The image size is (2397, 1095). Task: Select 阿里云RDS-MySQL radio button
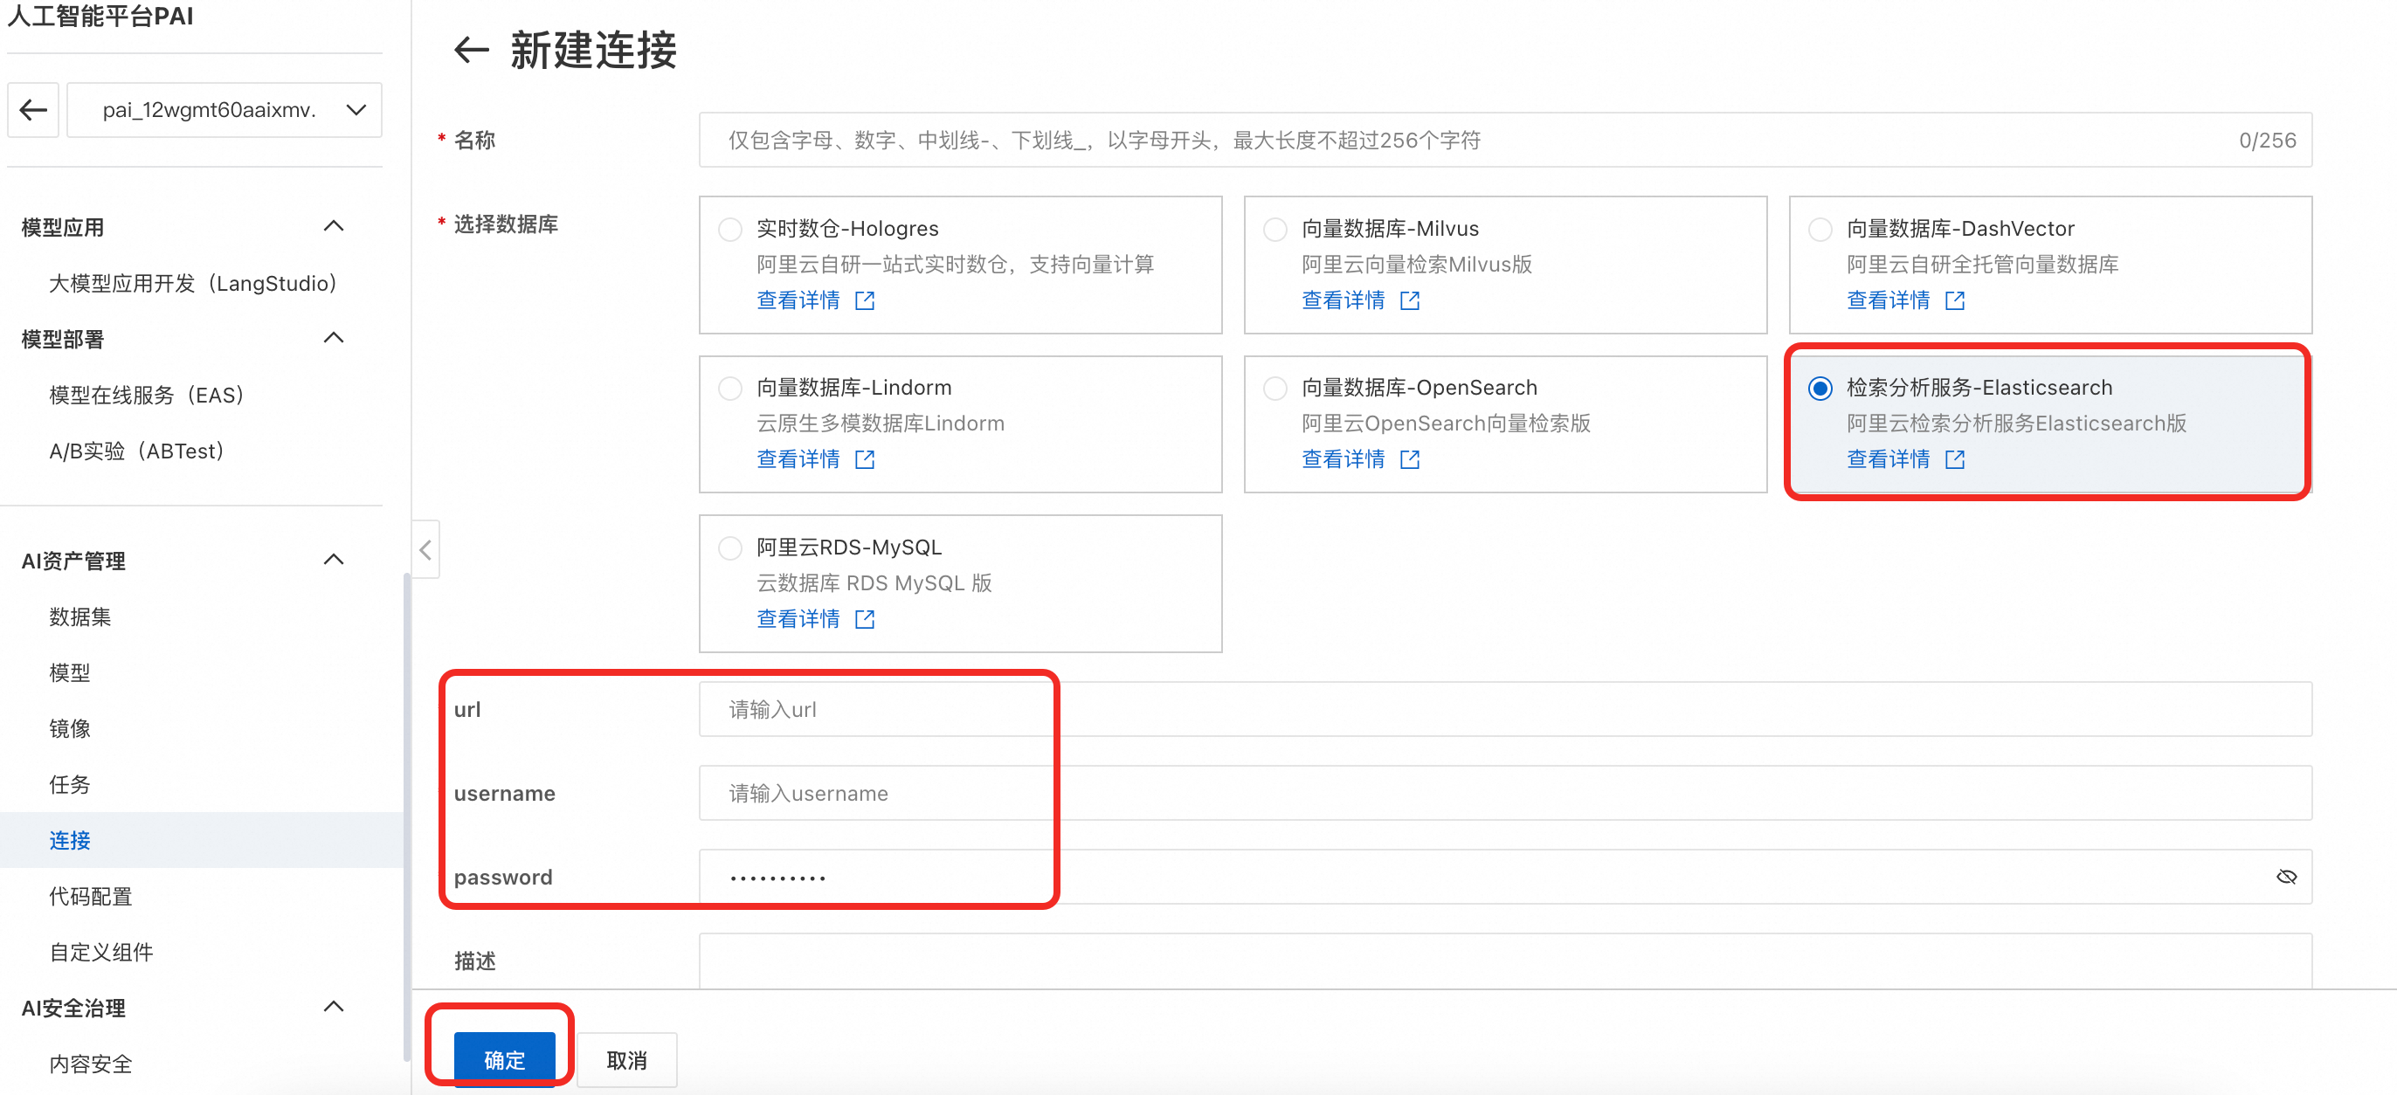click(730, 548)
